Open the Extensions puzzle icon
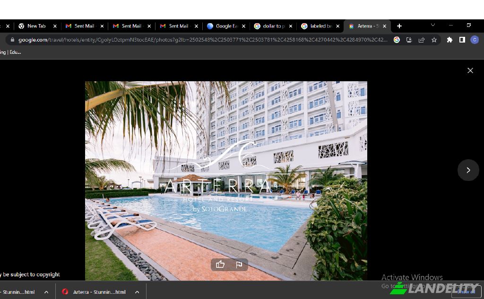484x299 pixels. (449, 40)
